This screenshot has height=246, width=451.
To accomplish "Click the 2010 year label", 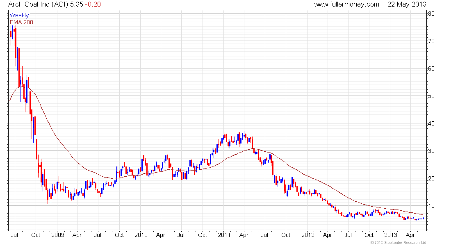I will point(141,235).
